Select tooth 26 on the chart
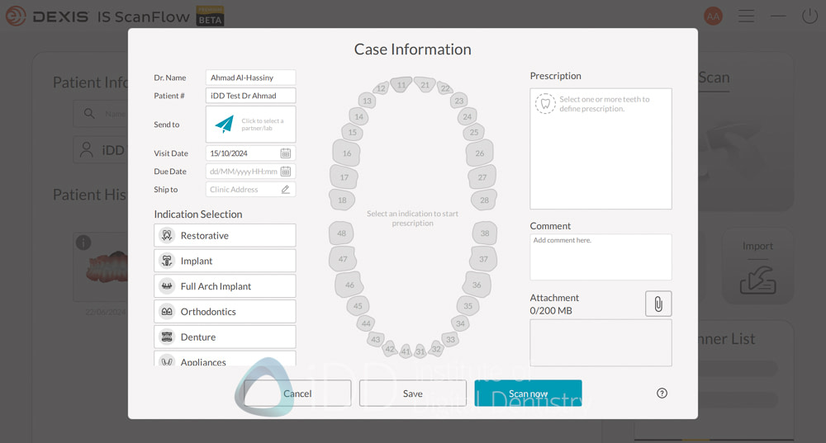826x443 pixels. (479, 153)
